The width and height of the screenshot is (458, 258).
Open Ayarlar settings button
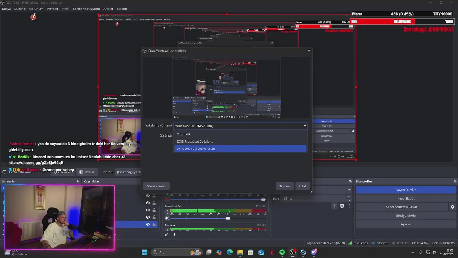point(406,224)
